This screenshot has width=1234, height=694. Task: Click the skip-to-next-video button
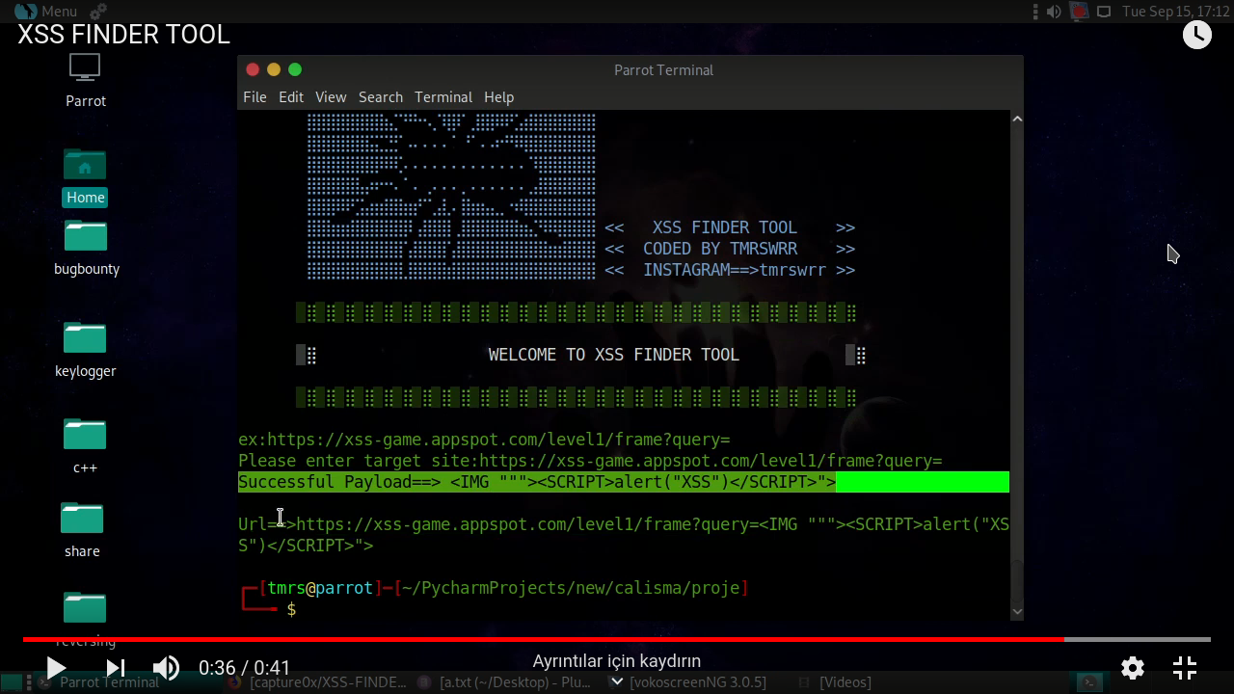coord(114,667)
